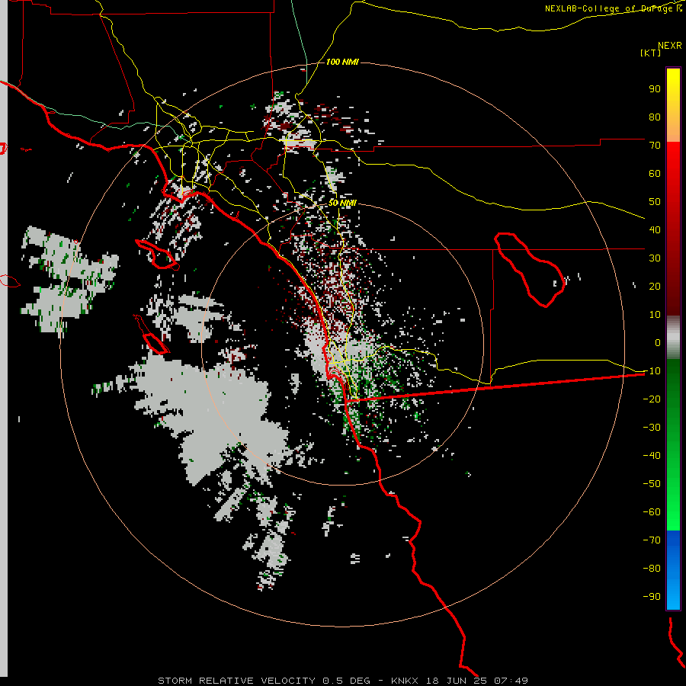Screen dimensions: 686x686
Task: Click the -40 value on the velocity scale
Action: pos(652,456)
